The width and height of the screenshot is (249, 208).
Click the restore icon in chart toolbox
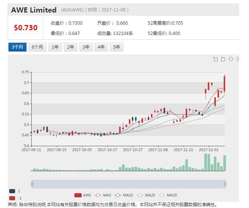pyautogui.click(x=231, y=59)
